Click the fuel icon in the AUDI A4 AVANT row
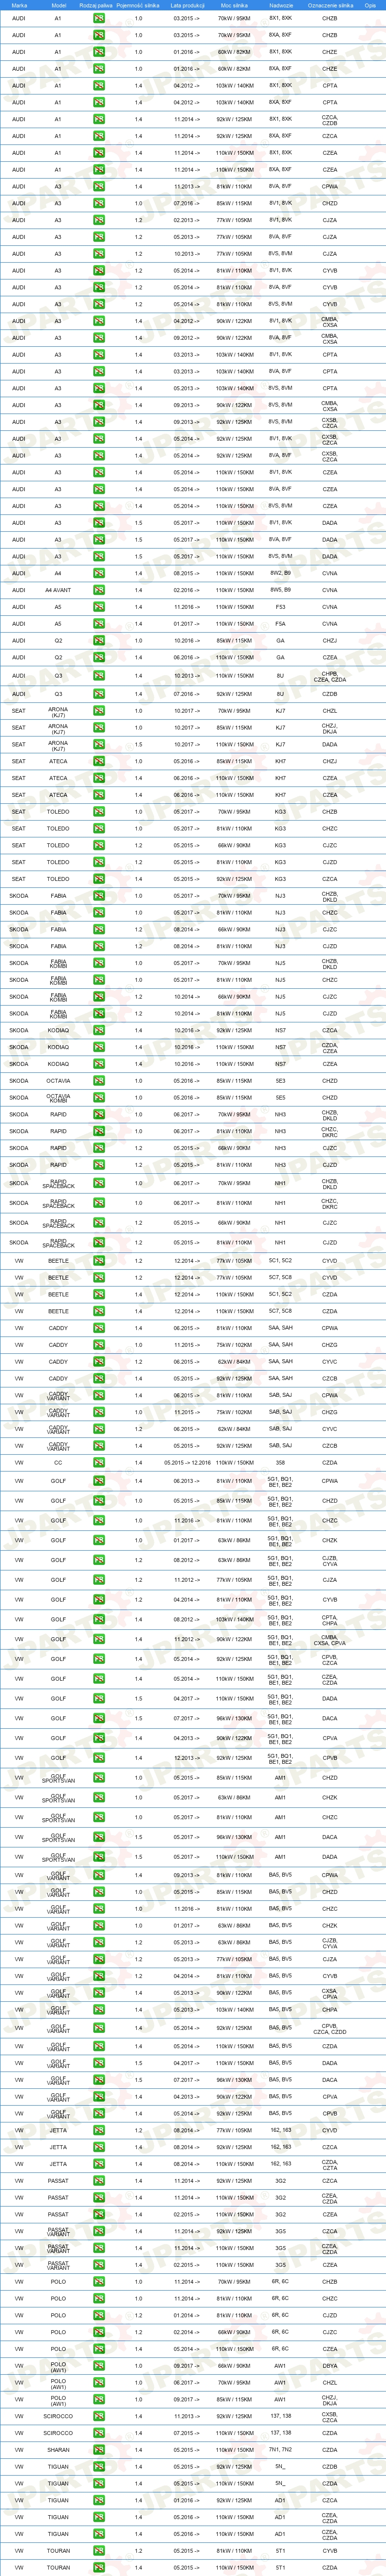 click(x=99, y=590)
